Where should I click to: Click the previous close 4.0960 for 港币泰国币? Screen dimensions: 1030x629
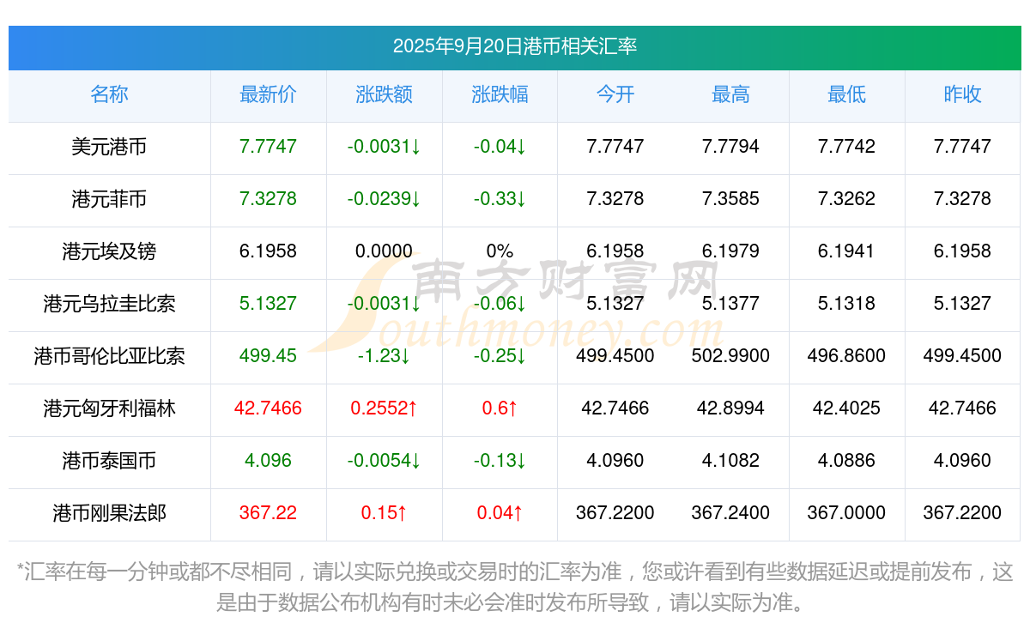(x=962, y=461)
